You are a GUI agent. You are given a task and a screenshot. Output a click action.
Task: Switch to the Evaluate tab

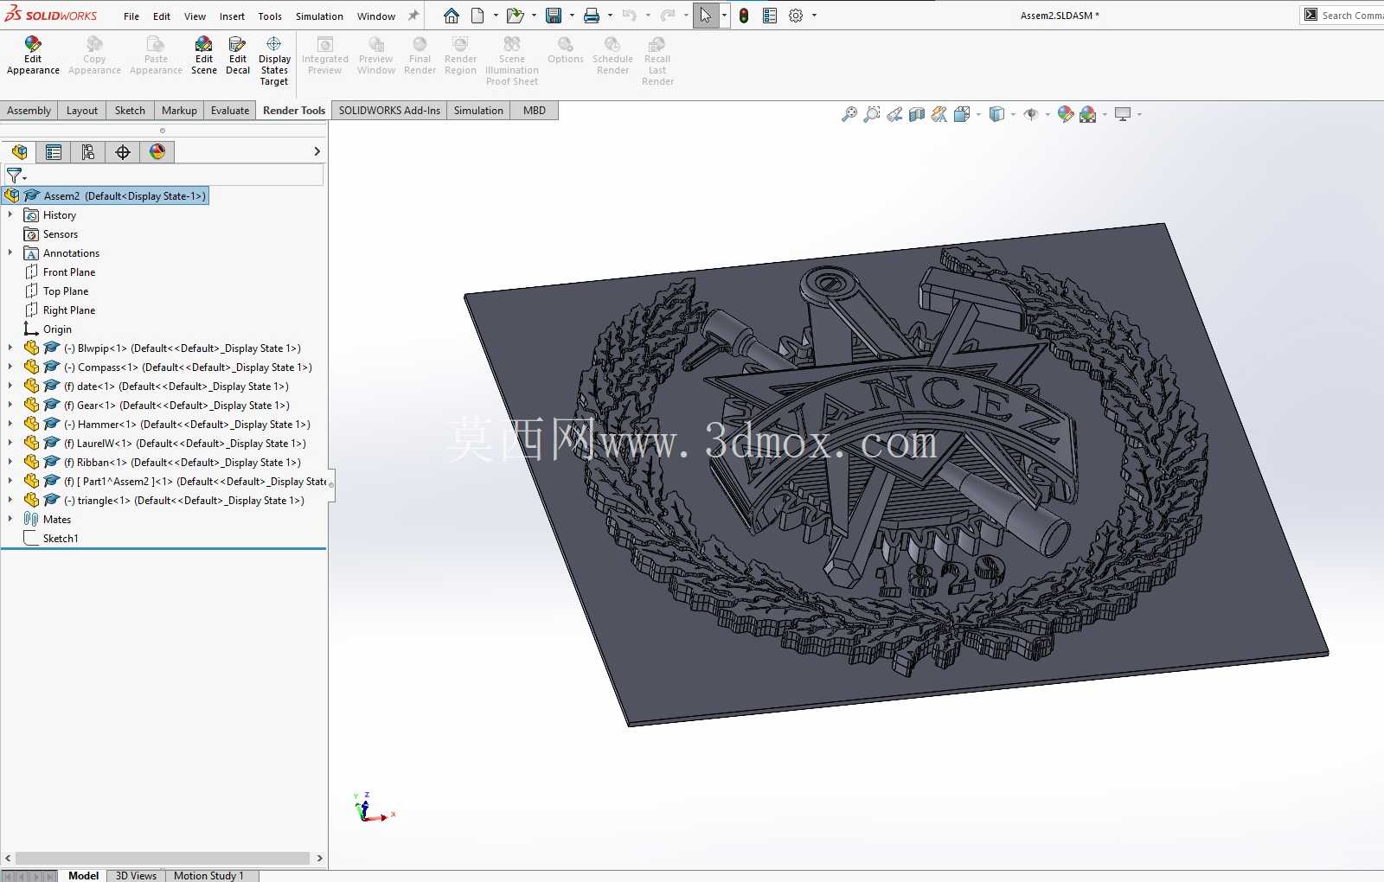(x=230, y=111)
